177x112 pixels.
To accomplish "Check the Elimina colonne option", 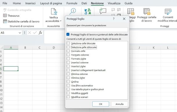I will coord(68,74).
